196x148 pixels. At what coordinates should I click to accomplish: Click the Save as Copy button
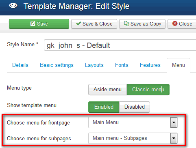[142, 24]
